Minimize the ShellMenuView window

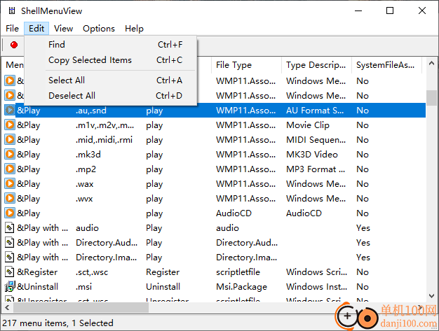(358, 11)
